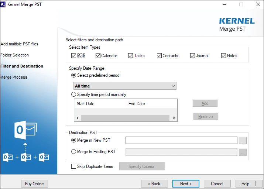Select Merge in New PST option

click(73, 140)
